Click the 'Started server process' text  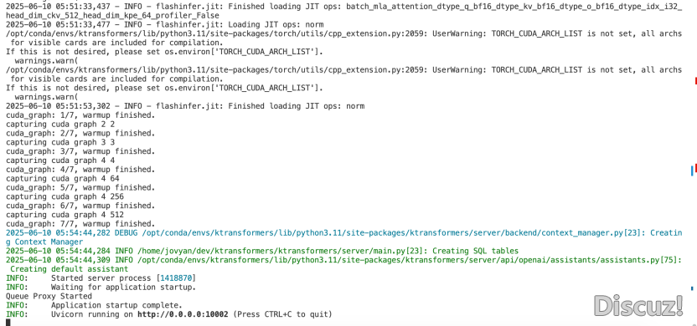click(x=101, y=278)
